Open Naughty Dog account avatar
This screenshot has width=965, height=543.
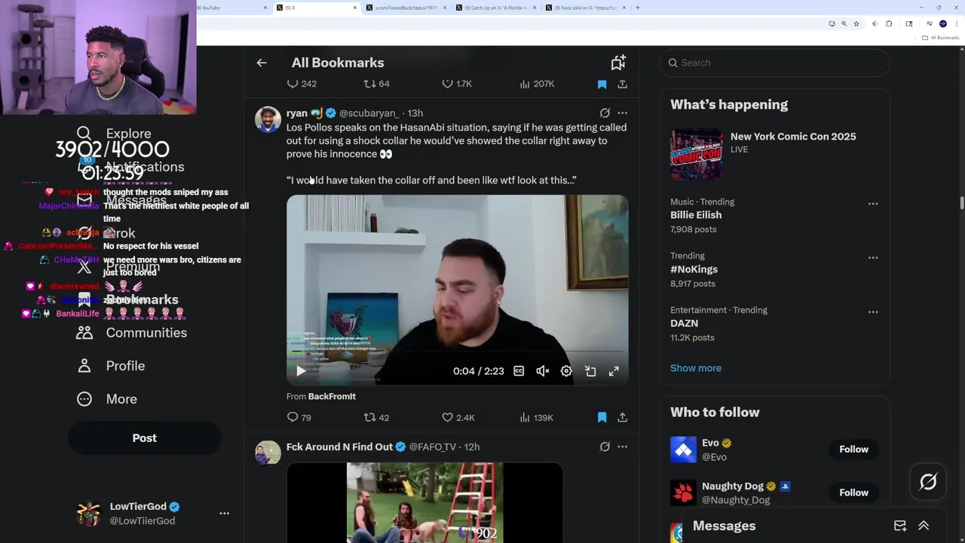(684, 493)
